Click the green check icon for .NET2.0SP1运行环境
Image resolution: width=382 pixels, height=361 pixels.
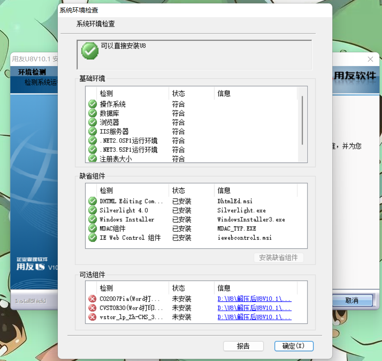[x=93, y=141]
